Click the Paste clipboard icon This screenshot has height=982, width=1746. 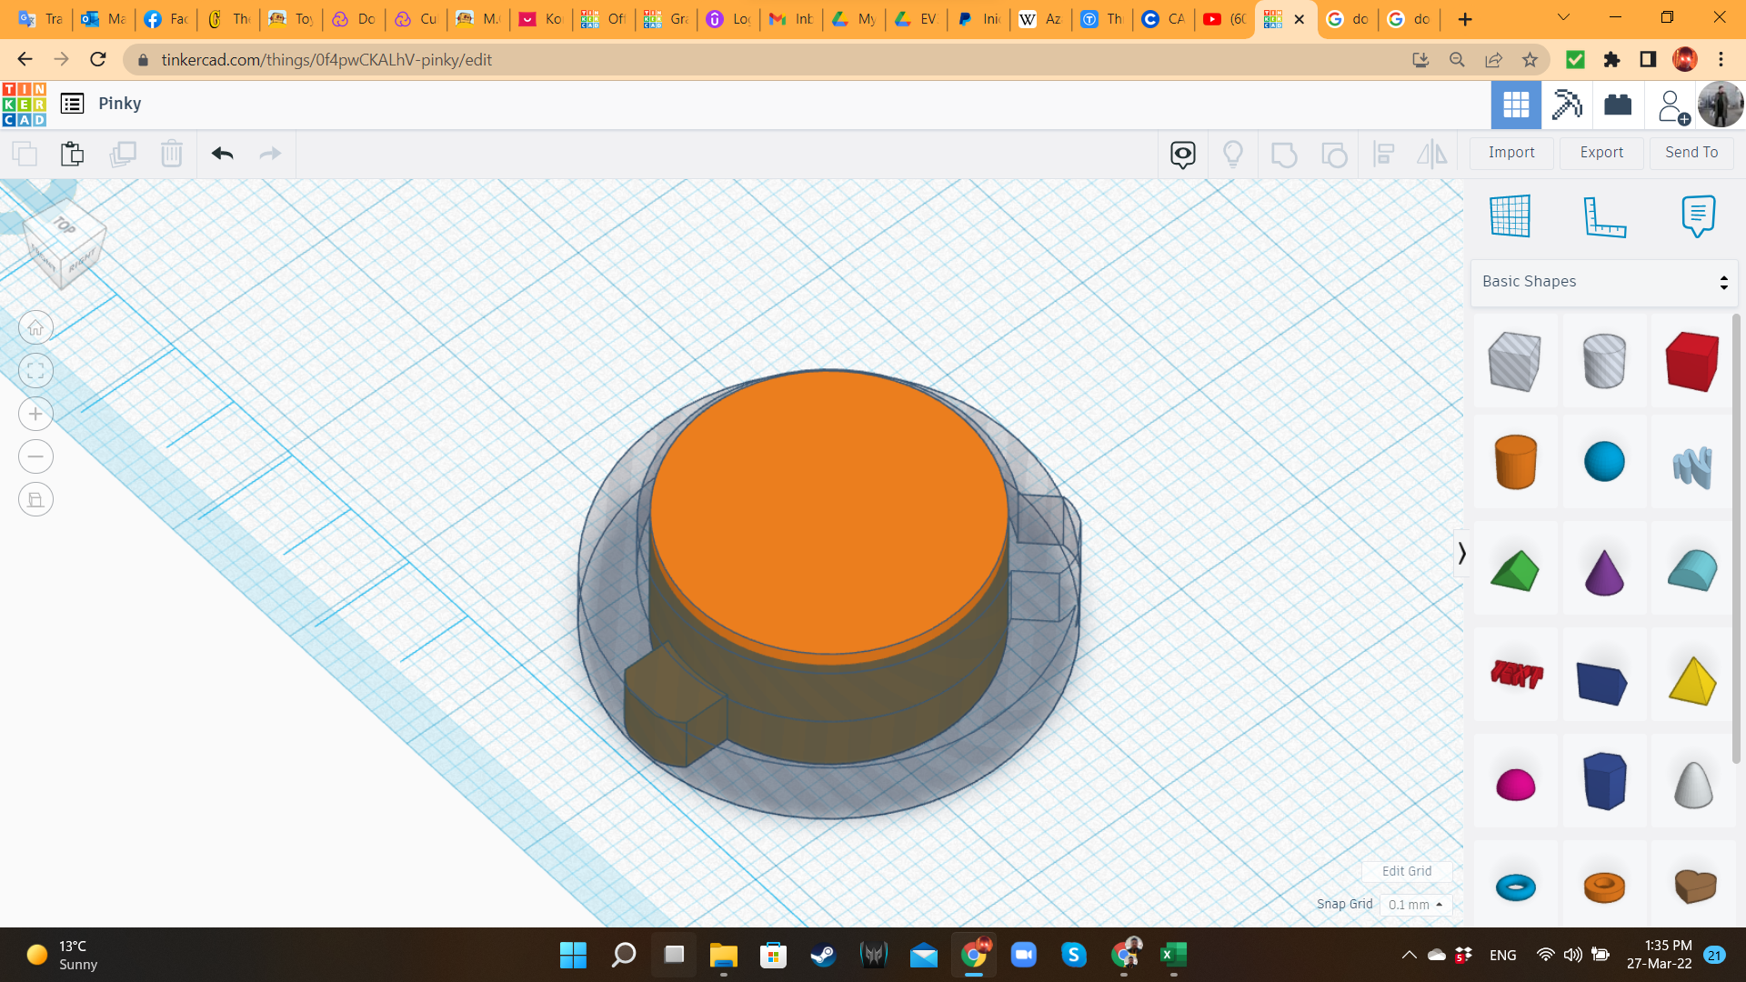coord(73,154)
